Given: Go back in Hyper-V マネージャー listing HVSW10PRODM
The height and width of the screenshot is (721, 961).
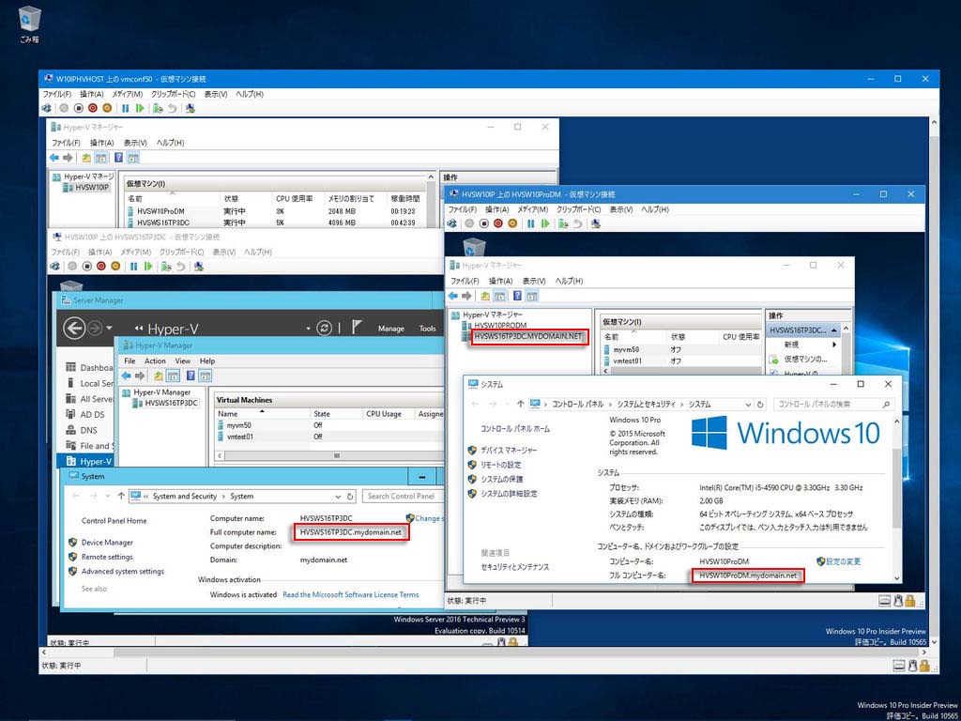Looking at the screenshot, I should pyautogui.click(x=453, y=296).
